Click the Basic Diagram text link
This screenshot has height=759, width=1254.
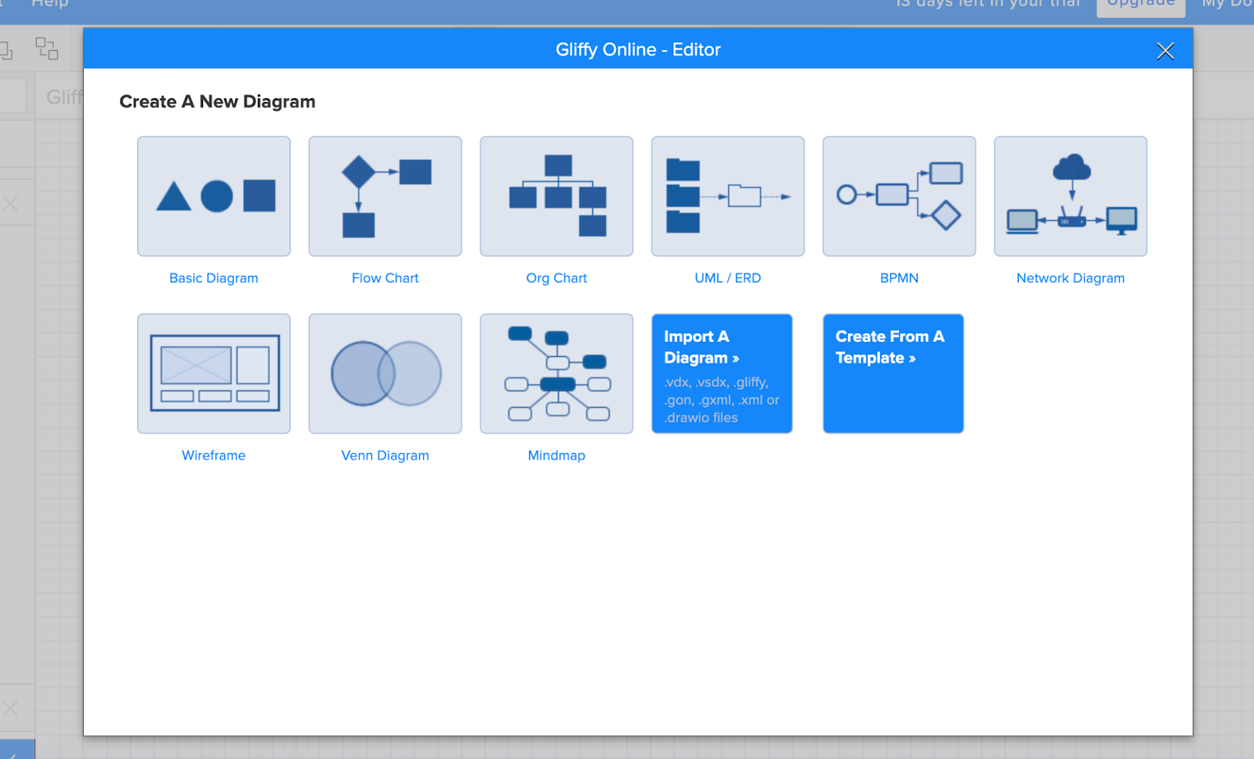pos(214,278)
